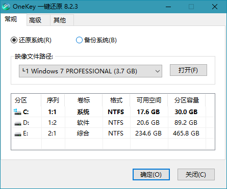Confirm with the 确定(O) button

point(151,174)
